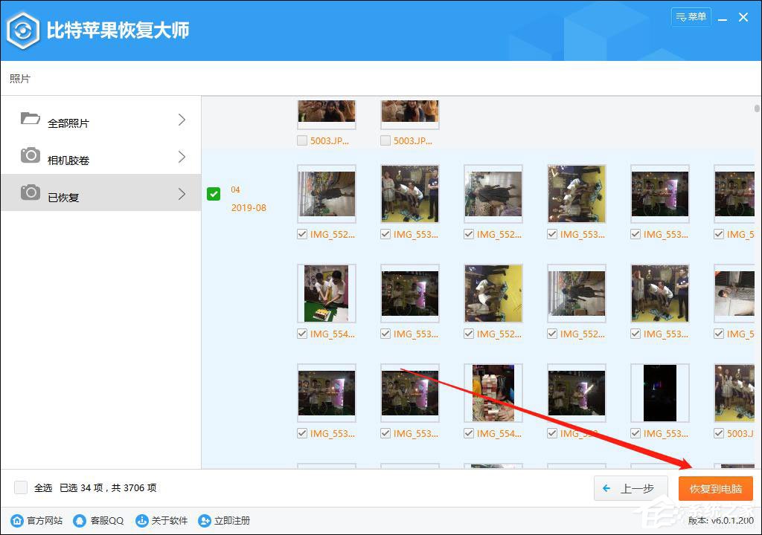
Task: Select the 全部照片 folder icon
Action: coord(30,119)
